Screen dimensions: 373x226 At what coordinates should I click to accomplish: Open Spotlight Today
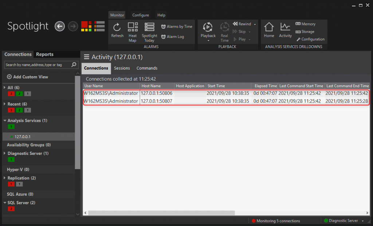coord(149,32)
